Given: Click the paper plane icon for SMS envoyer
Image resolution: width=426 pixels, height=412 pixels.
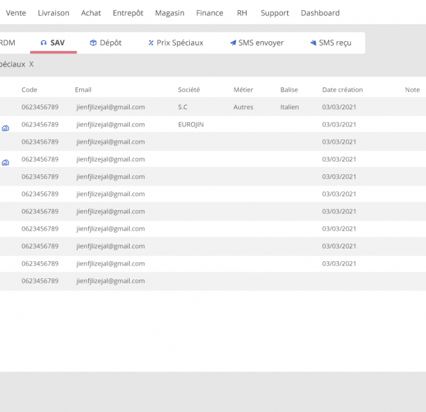Looking at the screenshot, I should point(232,43).
